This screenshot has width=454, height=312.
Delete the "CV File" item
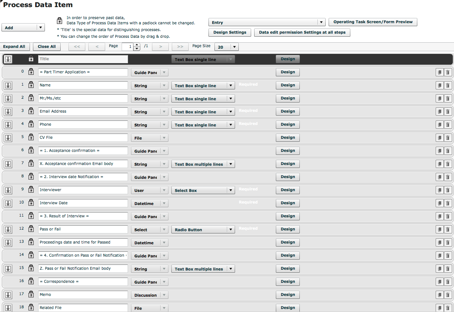(448, 137)
